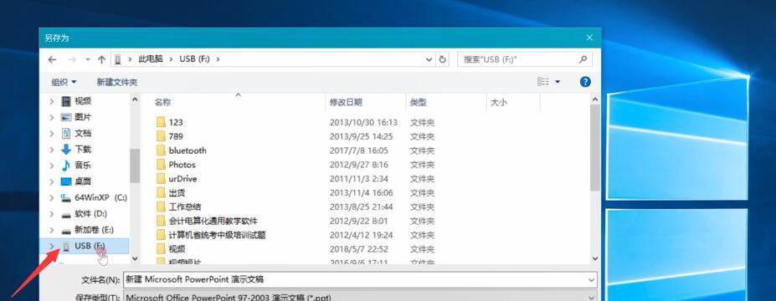This screenshot has height=301, width=776.
Task: Click the folder icon next to 视频 in the file list
Action: click(x=161, y=248)
